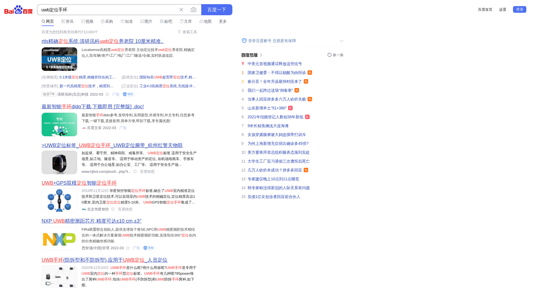
Task: Switch to the 图片 tab
Action: tap(146, 22)
